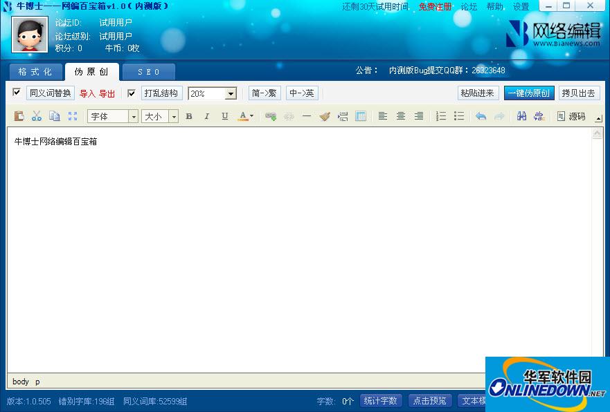Open the 字体 font dropdown

113,116
